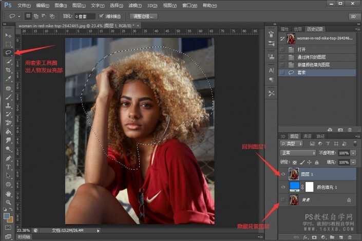Hide the 颜色填充 1 layer
Screen dimensions: 362x241
283,187
